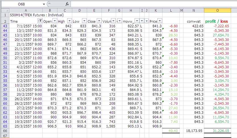Click com+vat cell 422.65
Image resolution: width=237 pixels, height=138 pixels.
tap(194, 26)
